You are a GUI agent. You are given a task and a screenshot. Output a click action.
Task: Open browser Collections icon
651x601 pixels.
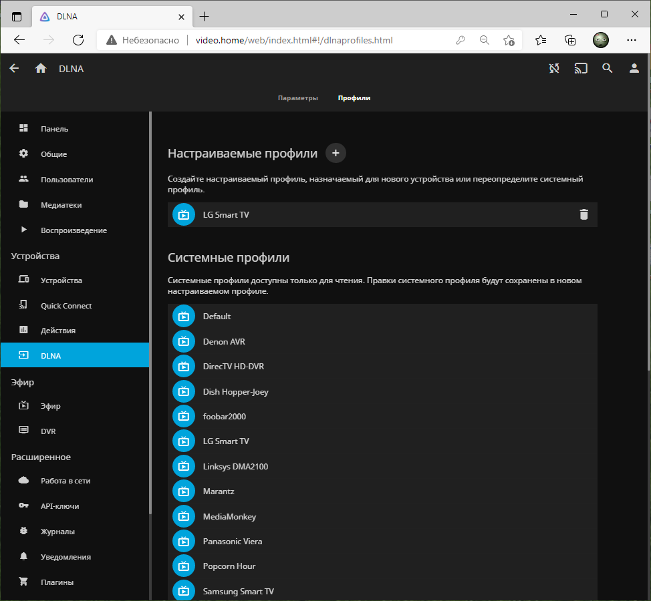coord(570,40)
